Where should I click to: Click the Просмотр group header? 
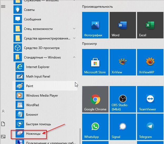click(x=90, y=44)
